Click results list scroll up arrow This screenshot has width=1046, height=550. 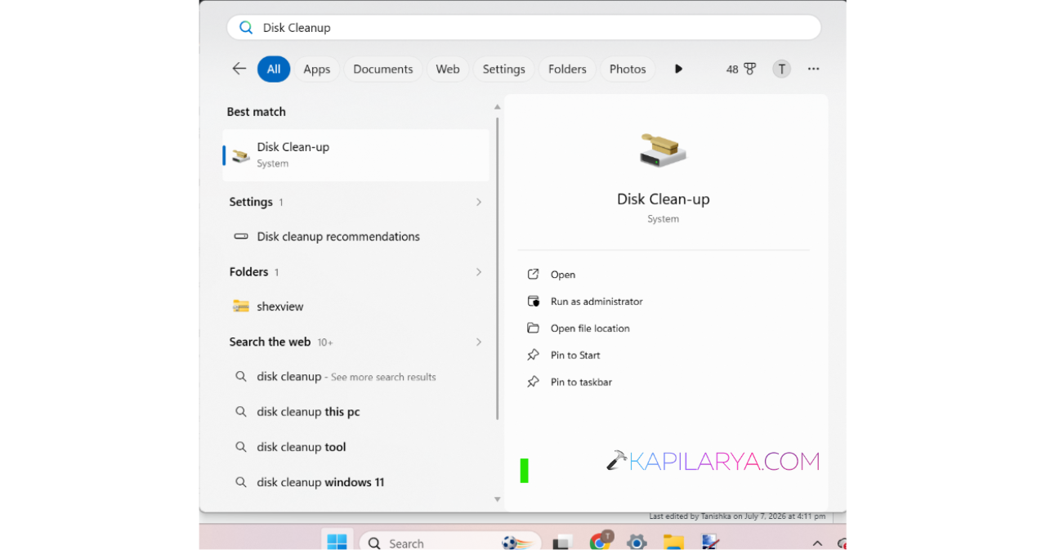click(497, 107)
